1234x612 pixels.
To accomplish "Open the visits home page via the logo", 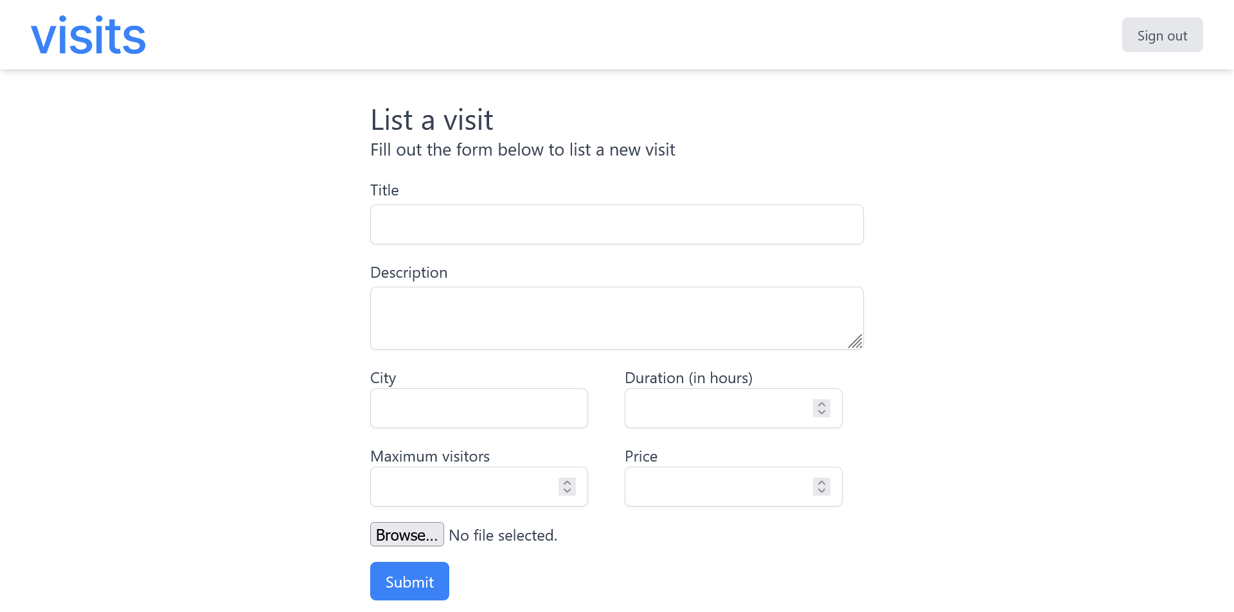I will tap(88, 34).
